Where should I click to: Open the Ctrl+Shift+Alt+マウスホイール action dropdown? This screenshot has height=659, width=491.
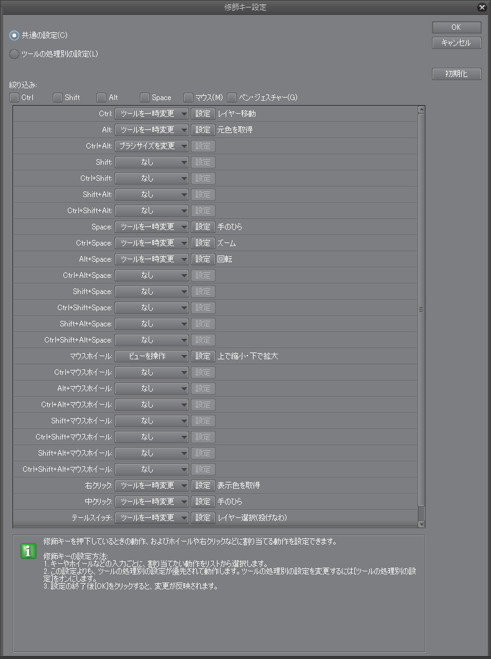151,469
